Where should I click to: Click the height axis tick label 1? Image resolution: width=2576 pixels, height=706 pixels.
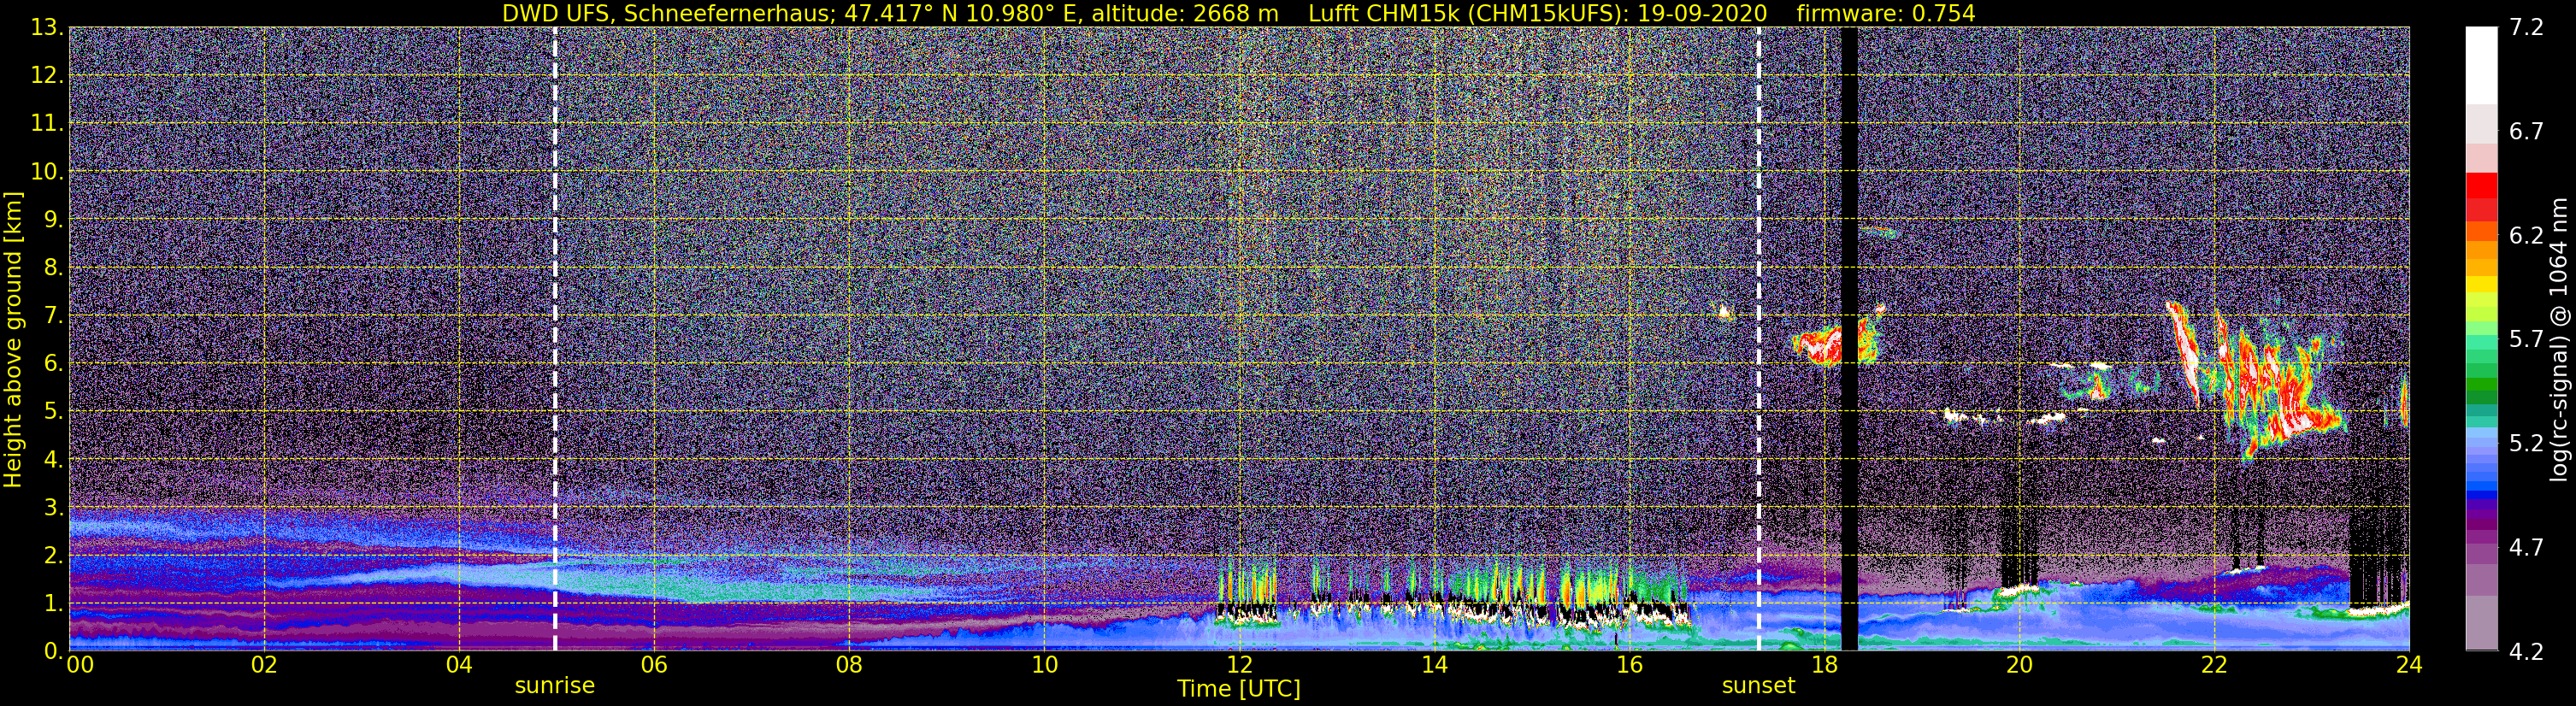tap(52, 604)
